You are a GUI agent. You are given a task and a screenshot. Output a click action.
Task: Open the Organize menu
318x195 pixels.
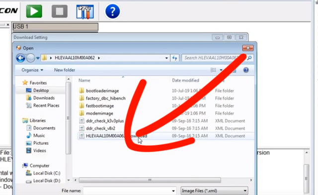tap(32, 70)
